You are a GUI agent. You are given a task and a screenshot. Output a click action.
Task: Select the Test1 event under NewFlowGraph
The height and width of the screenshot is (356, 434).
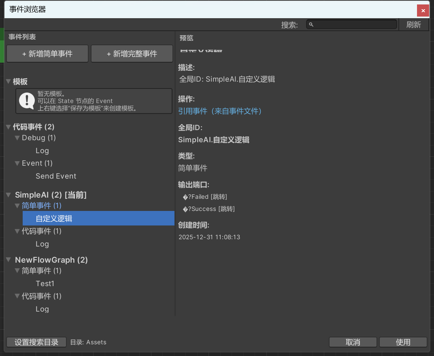(x=45, y=284)
